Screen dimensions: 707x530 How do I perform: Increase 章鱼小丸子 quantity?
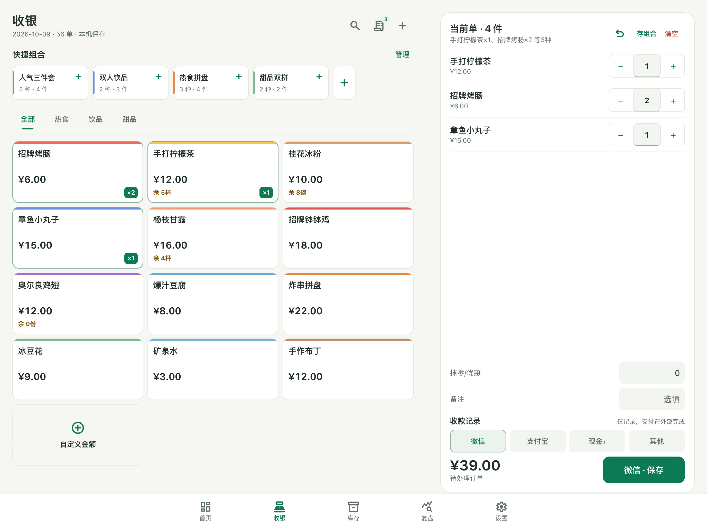point(673,135)
